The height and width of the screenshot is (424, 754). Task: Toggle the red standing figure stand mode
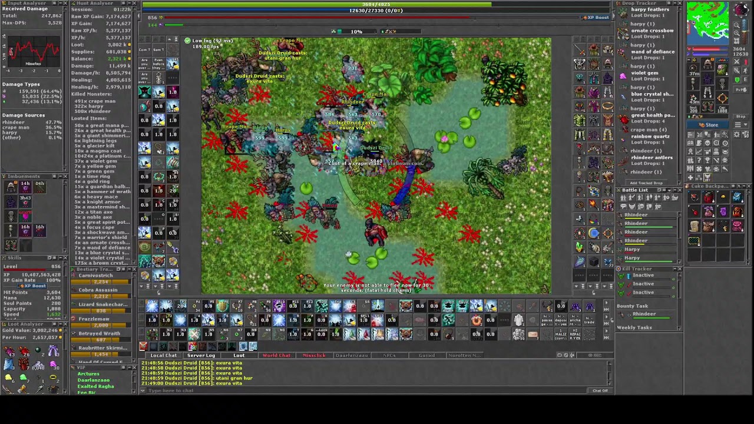coord(746,62)
